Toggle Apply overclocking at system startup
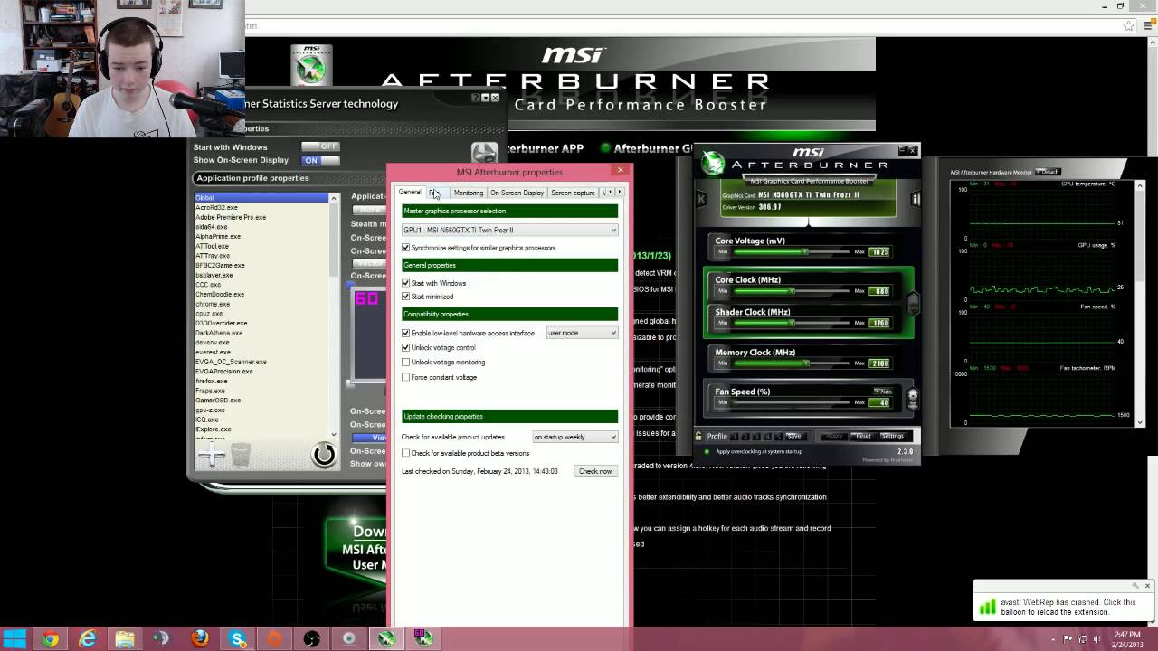Screen dimensions: 1158x651 coord(707,451)
